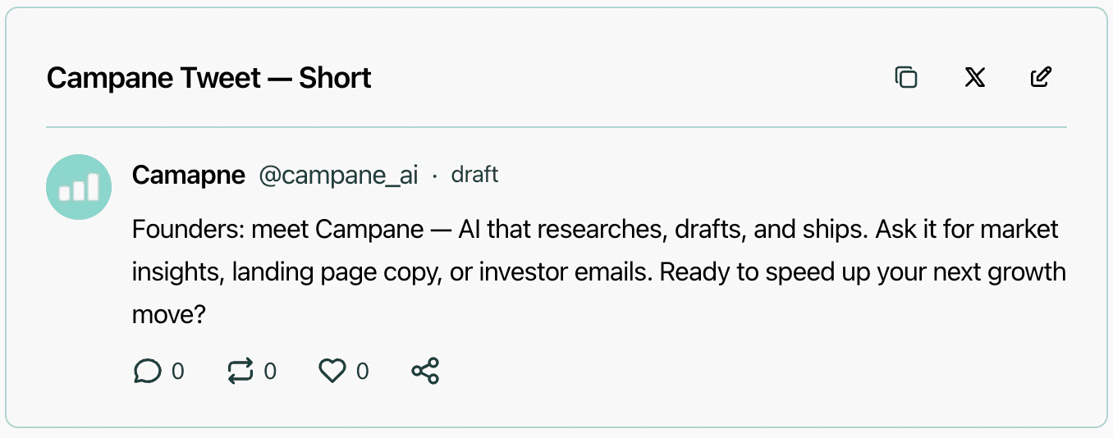Click the retweet count number
The width and height of the screenshot is (1113, 438).
pyautogui.click(x=270, y=372)
